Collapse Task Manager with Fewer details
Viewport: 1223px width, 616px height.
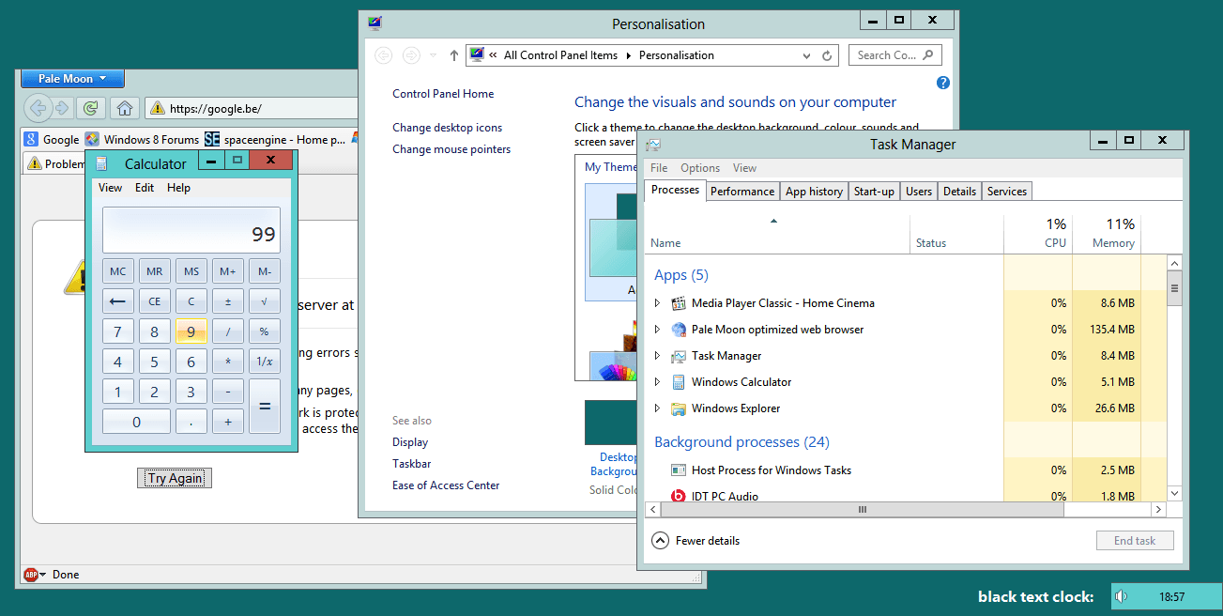pos(696,541)
